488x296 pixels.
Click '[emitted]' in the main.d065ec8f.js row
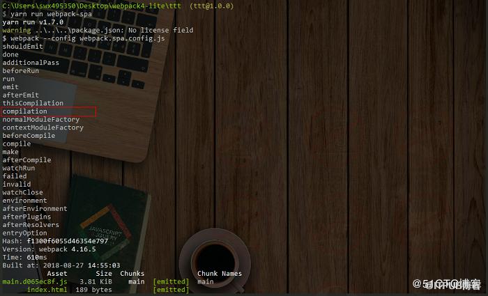[171, 281]
